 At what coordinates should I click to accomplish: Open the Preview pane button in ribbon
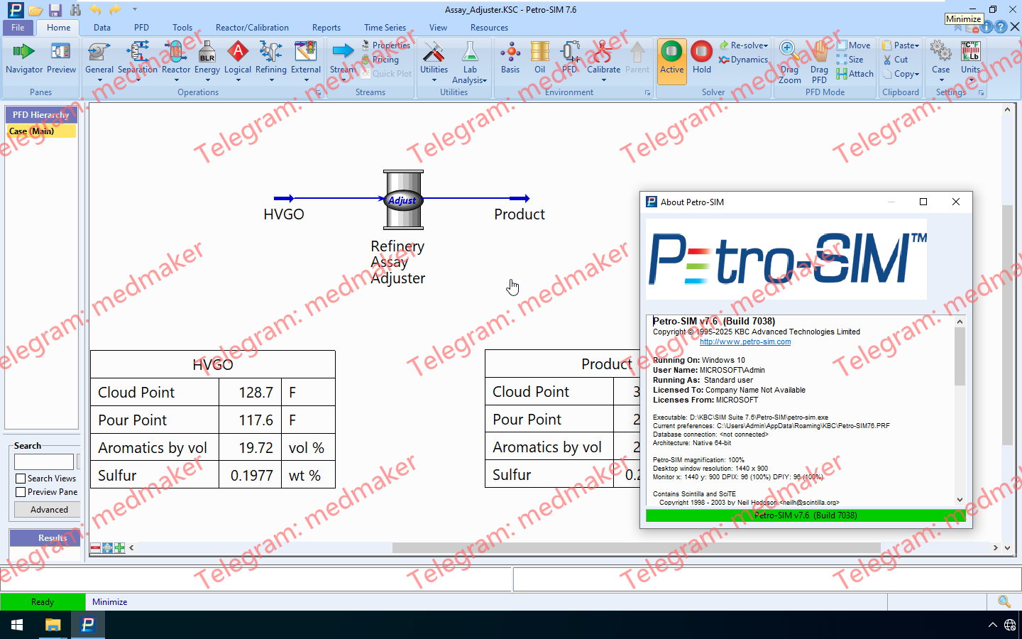(x=61, y=58)
